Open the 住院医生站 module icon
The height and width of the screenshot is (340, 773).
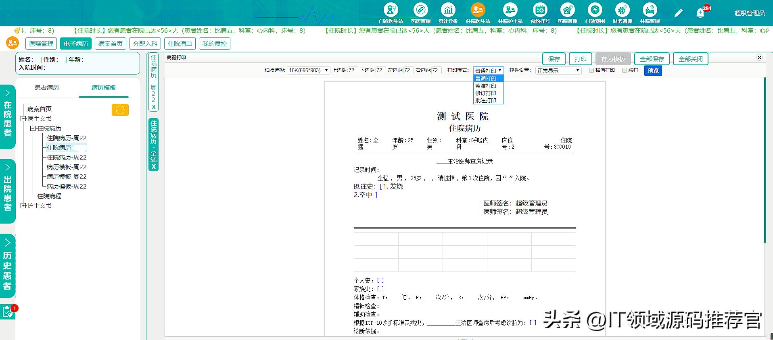point(478,12)
